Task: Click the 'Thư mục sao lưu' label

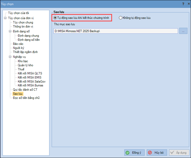Action: click(64, 24)
